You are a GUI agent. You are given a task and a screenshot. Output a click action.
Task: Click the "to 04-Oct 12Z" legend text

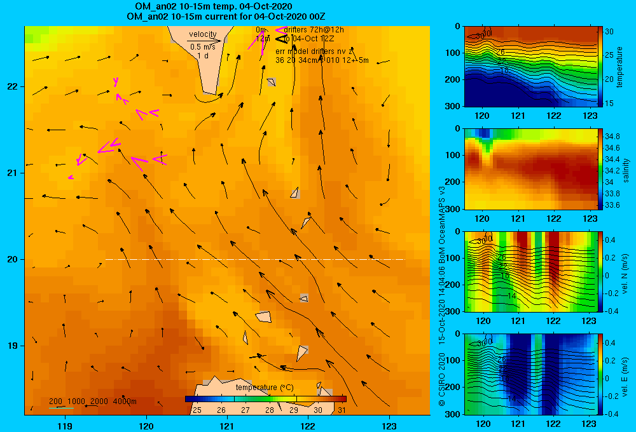[x=308, y=39]
